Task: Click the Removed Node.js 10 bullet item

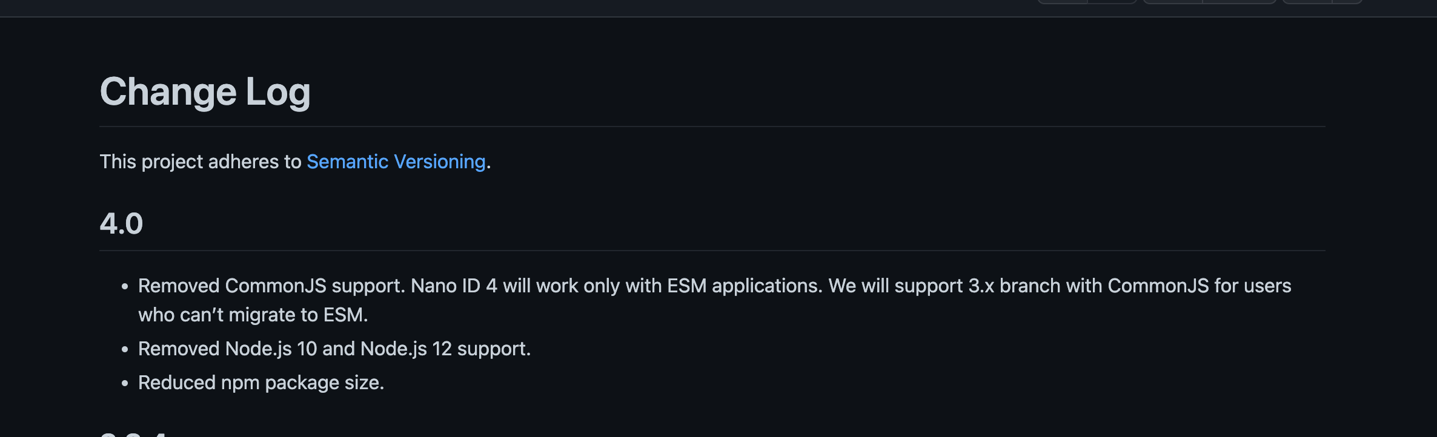Action: click(x=334, y=349)
